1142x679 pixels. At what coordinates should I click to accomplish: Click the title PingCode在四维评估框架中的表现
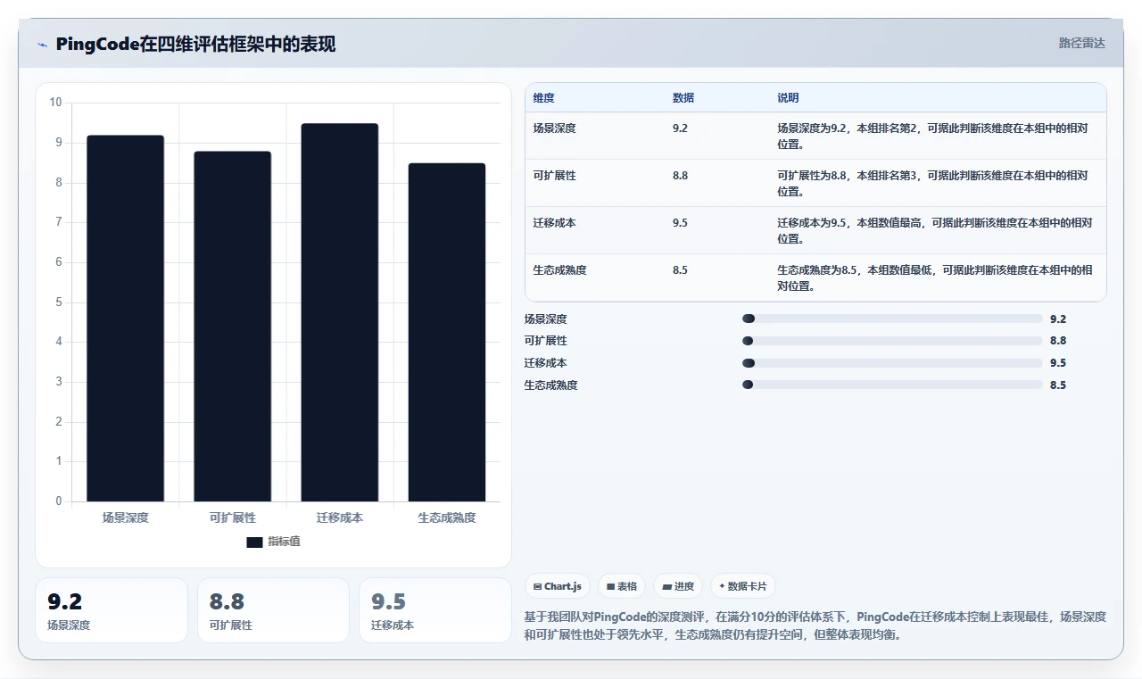195,44
